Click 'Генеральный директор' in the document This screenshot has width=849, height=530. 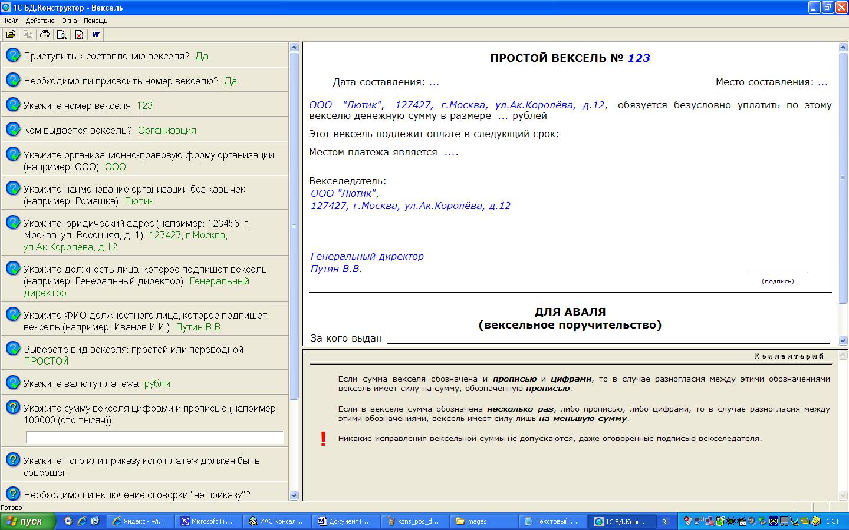(x=367, y=257)
